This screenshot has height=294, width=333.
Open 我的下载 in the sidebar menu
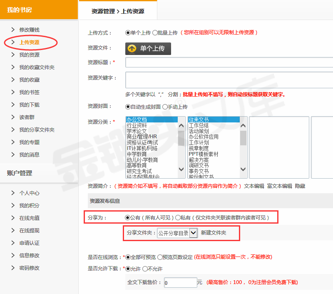click(29, 105)
